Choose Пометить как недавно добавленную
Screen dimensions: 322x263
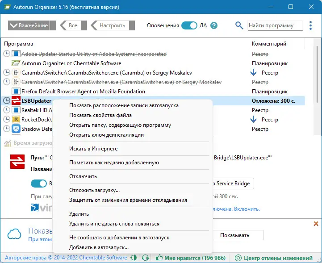tap(133, 163)
